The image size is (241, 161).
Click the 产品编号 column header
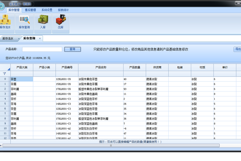coord(67,67)
